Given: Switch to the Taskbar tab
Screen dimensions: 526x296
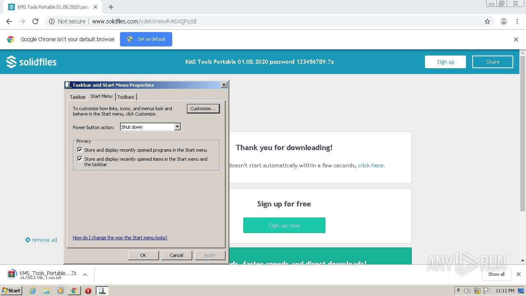Looking at the screenshot, I should pyautogui.click(x=78, y=97).
